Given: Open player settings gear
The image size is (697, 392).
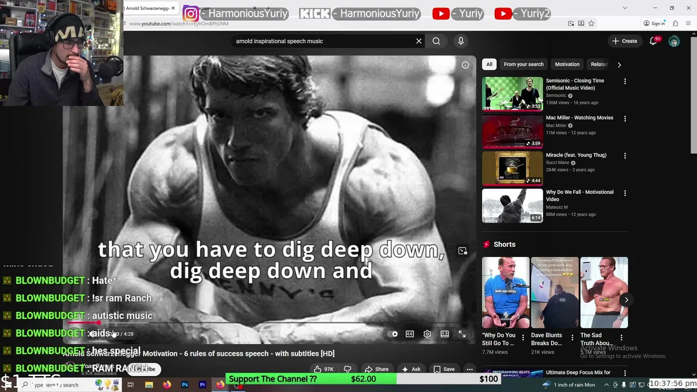Looking at the screenshot, I should (x=427, y=334).
